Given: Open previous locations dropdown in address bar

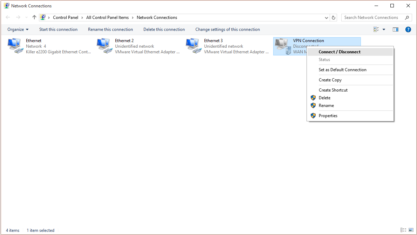Looking at the screenshot, I should [x=326, y=17].
